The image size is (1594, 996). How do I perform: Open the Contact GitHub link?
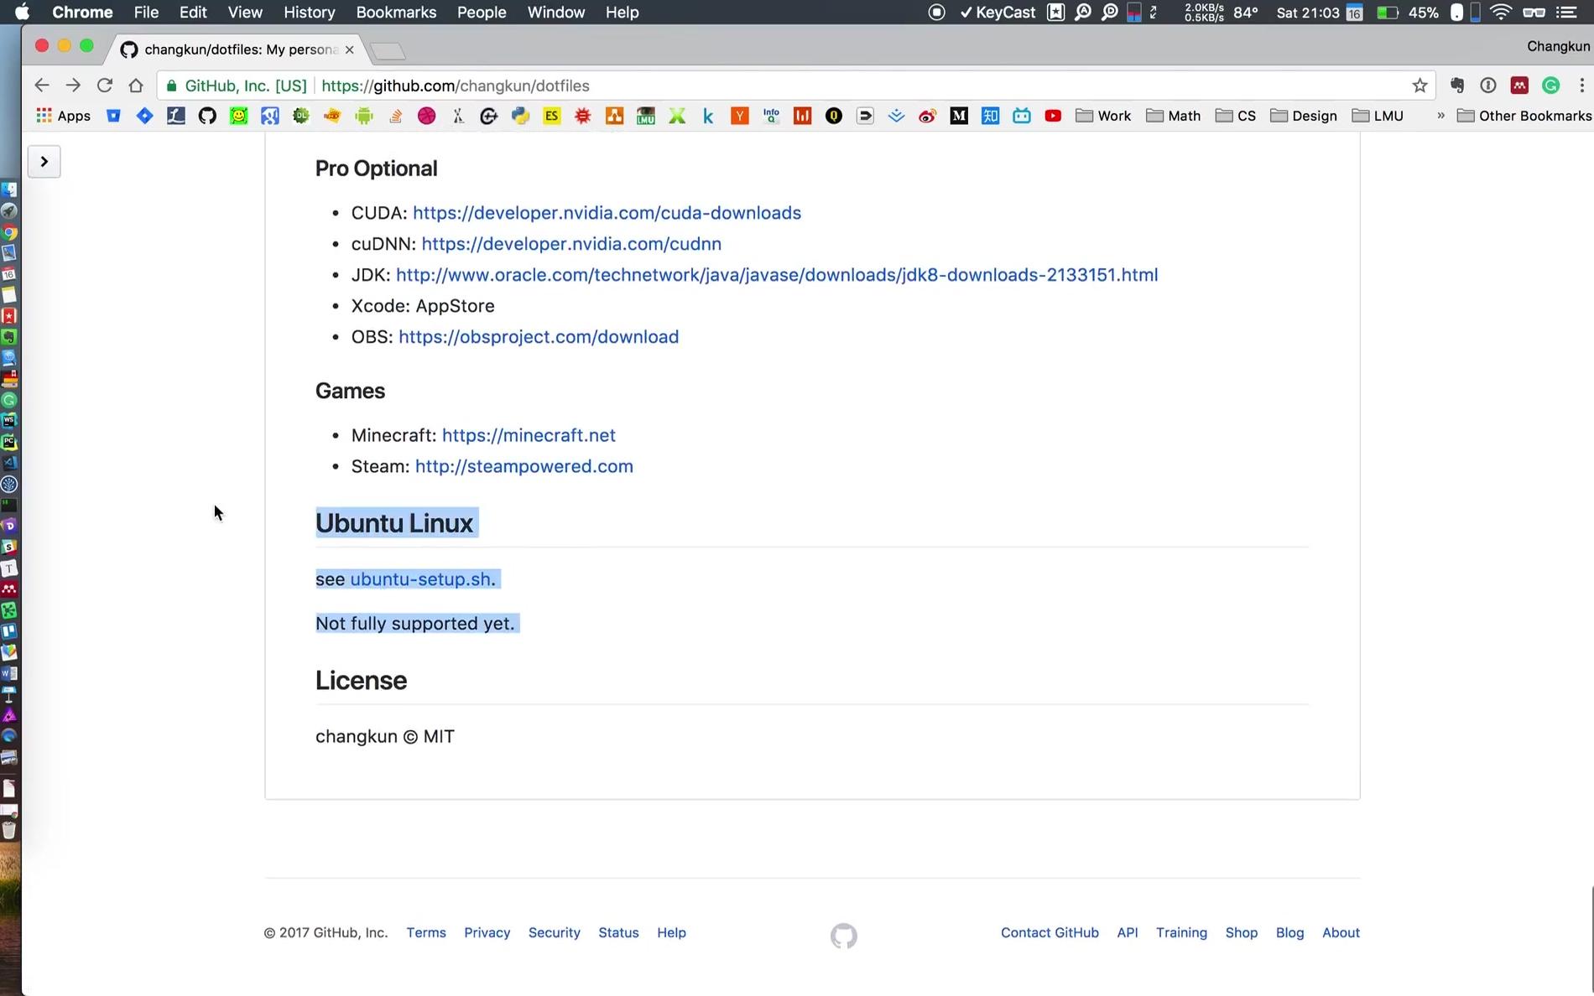click(1050, 932)
